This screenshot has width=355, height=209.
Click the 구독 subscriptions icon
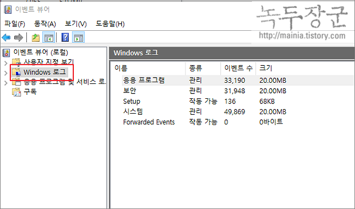pos(16,92)
